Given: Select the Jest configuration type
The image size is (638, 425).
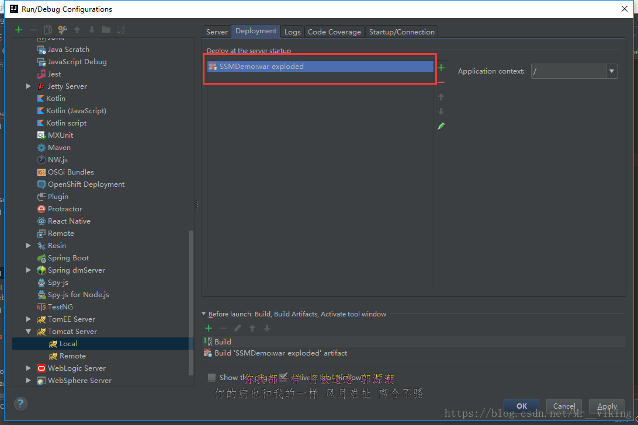Looking at the screenshot, I should click(x=49, y=74).
